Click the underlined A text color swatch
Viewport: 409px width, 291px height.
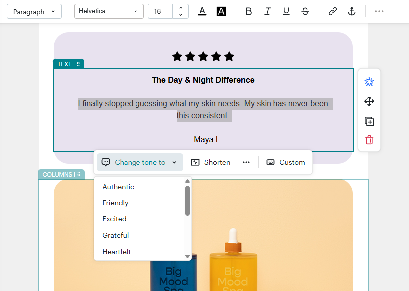pyautogui.click(x=202, y=11)
